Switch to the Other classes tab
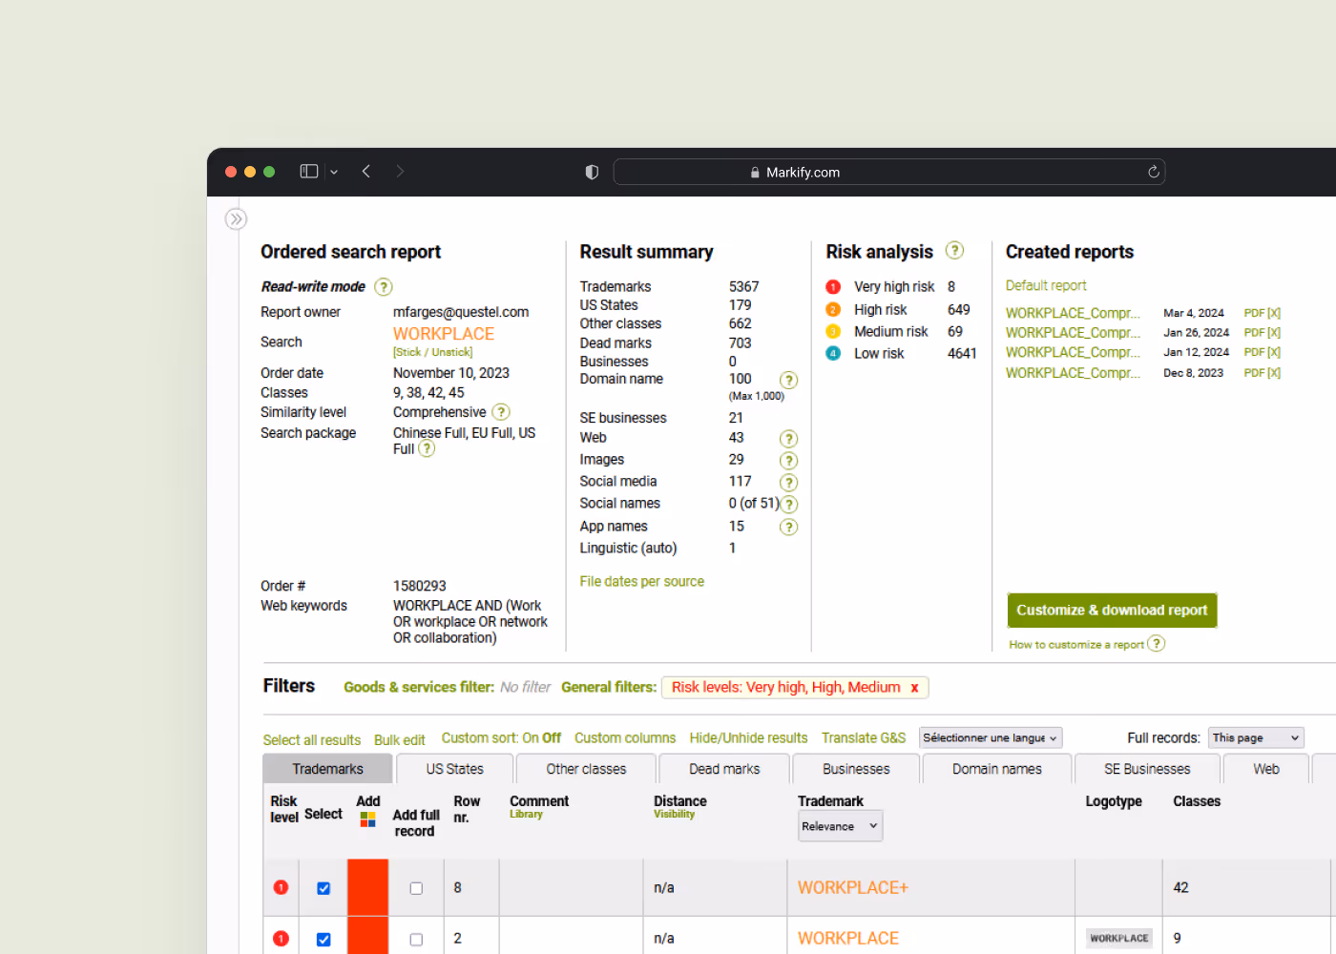Viewport: 1336px width, 954px height. (586, 769)
